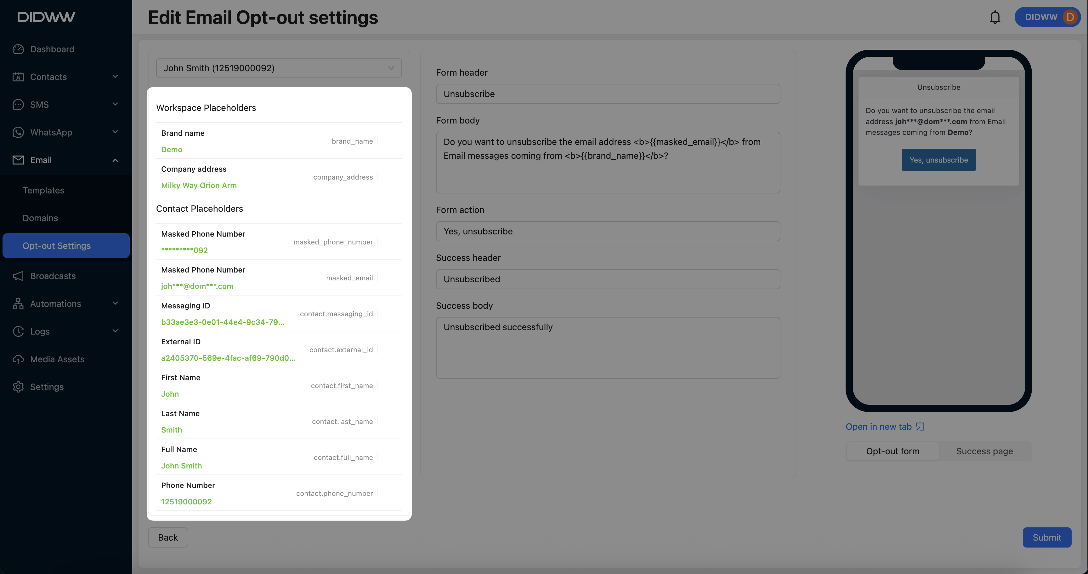Click the Submit button

[x=1047, y=537]
